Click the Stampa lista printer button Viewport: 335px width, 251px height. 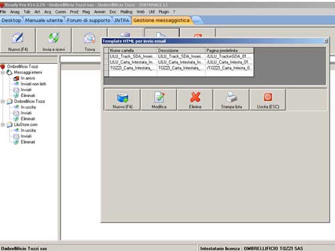tap(231, 100)
